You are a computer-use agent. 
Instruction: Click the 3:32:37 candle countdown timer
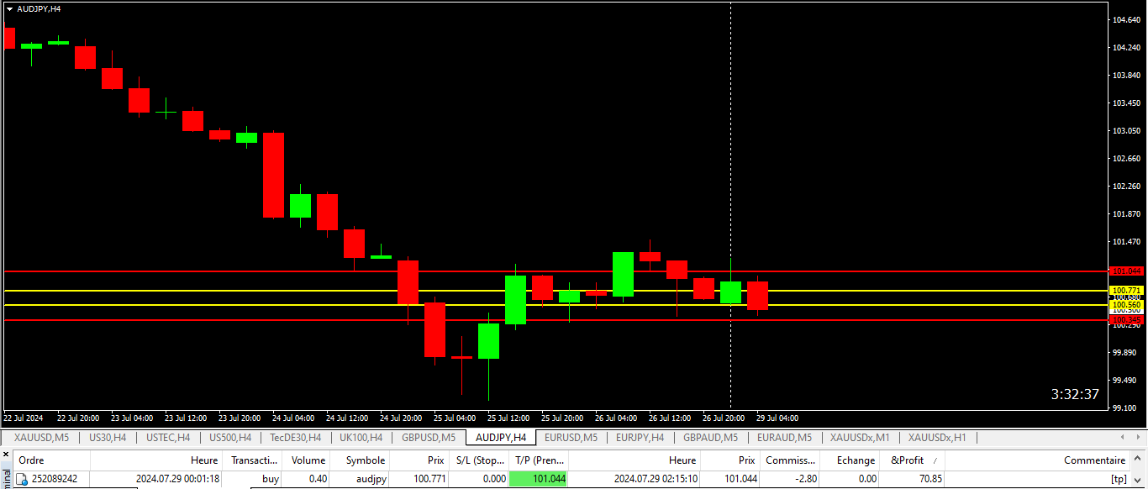click(x=1075, y=394)
